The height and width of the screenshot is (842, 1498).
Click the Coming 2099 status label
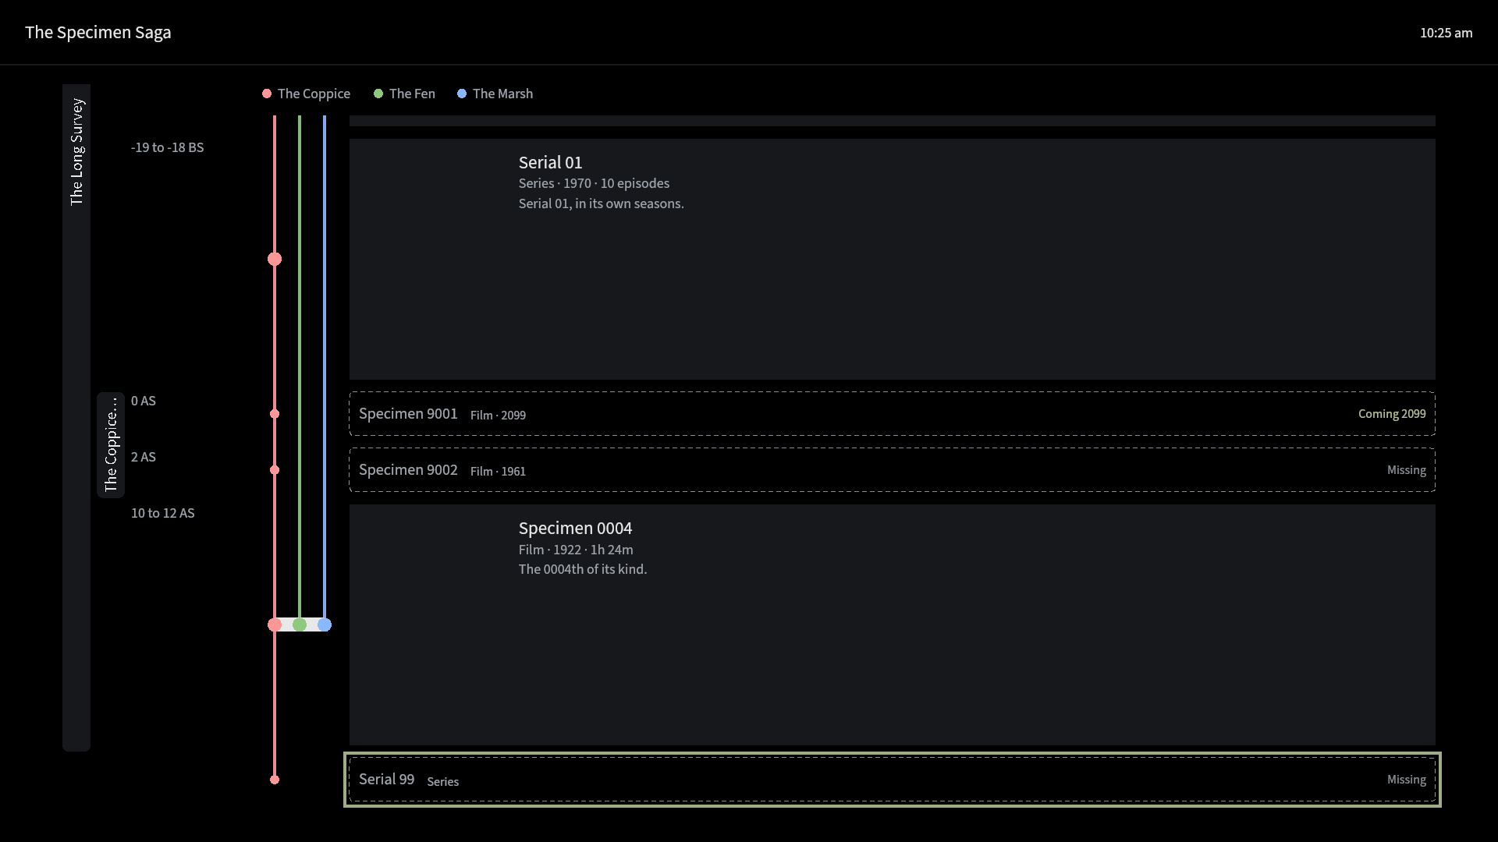tap(1392, 414)
